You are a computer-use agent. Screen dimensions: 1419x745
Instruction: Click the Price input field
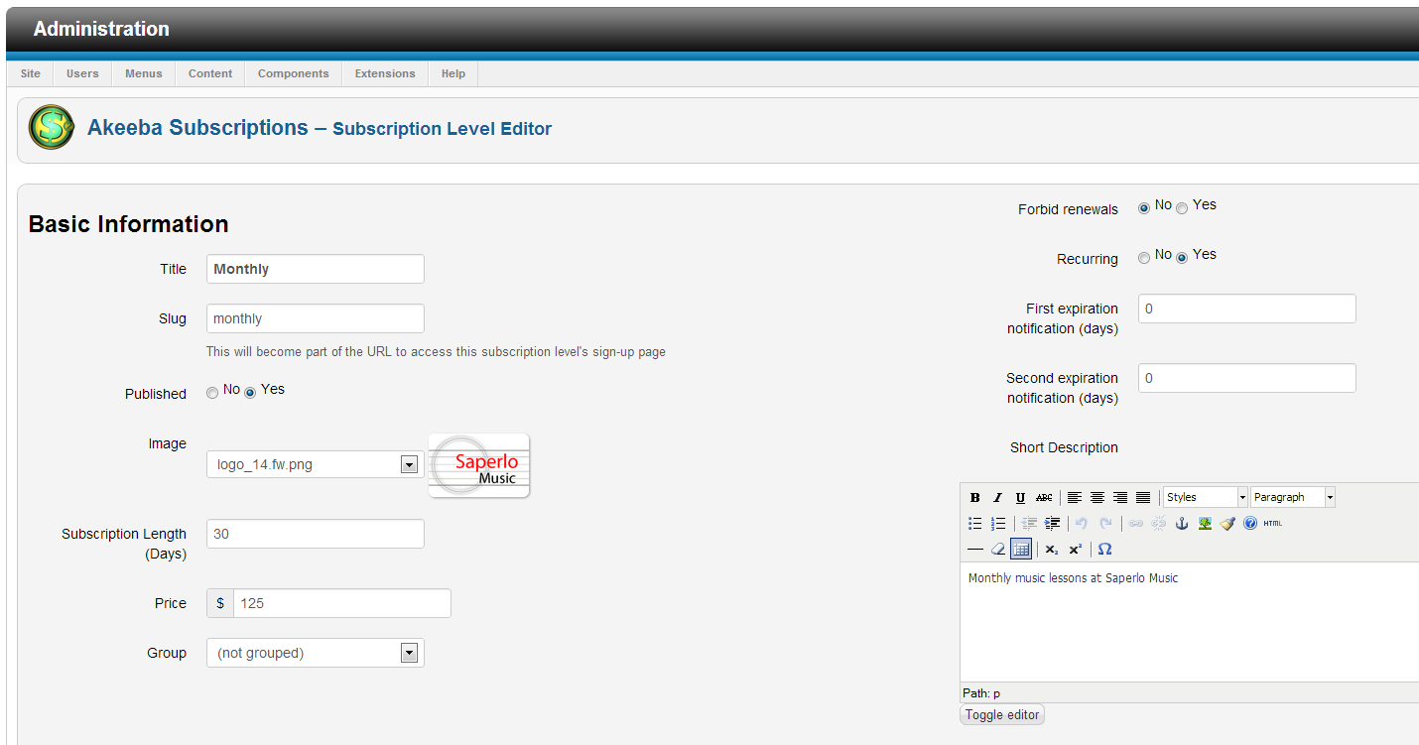341,603
